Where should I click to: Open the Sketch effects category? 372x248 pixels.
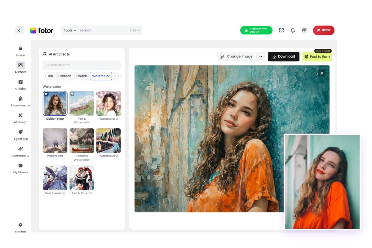82,76
